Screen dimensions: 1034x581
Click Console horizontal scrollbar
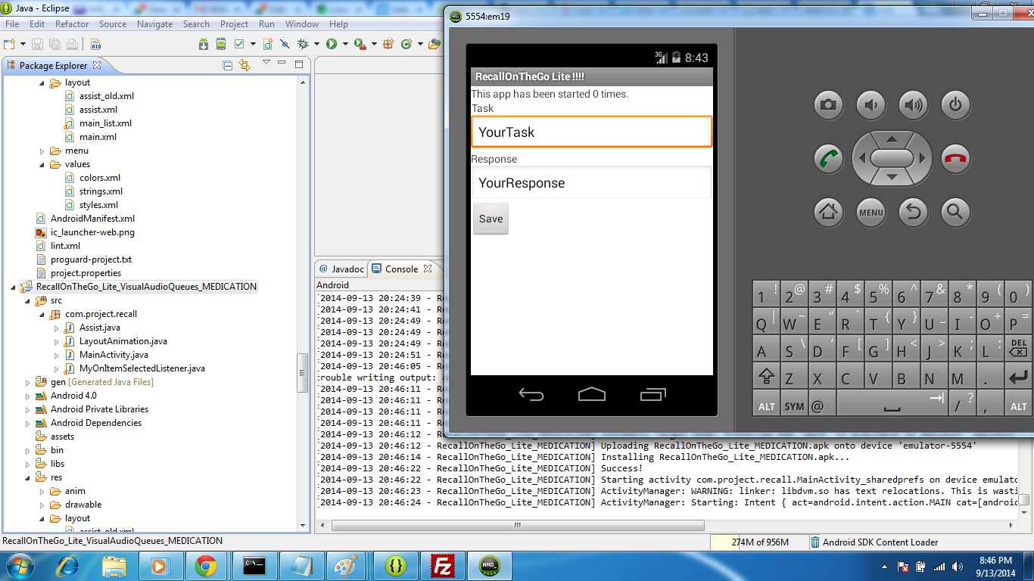pyautogui.click(x=518, y=525)
